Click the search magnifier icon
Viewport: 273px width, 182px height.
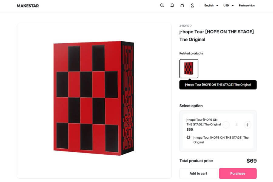pos(162,5)
